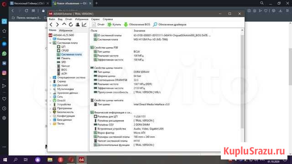Open the Отчет menu in the menu bar

(x=68, y=19)
